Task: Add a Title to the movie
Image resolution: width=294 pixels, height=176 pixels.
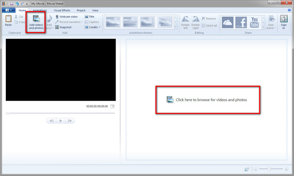Action: (x=90, y=17)
